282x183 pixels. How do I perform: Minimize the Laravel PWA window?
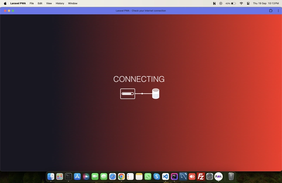(x=9, y=11)
